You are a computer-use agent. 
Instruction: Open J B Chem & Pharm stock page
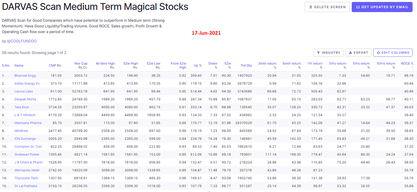[28, 162]
